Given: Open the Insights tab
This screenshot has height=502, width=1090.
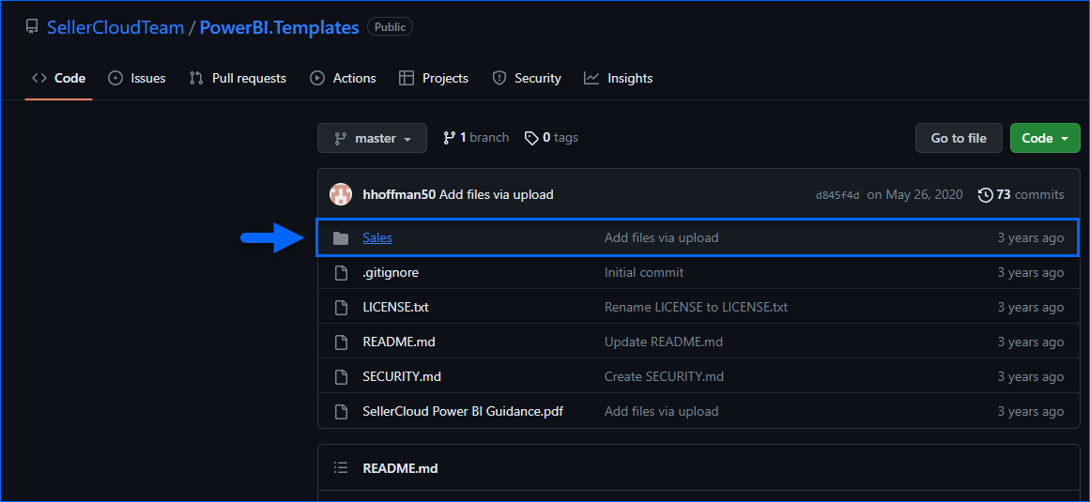Looking at the screenshot, I should [x=618, y=78].
